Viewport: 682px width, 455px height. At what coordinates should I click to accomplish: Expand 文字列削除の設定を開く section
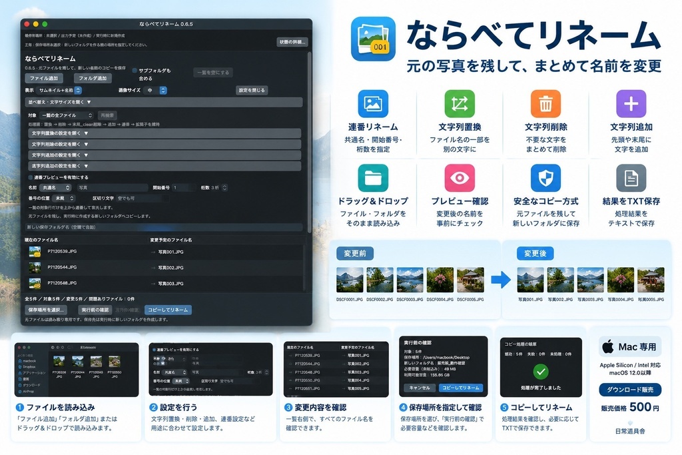tap(165, 144)
